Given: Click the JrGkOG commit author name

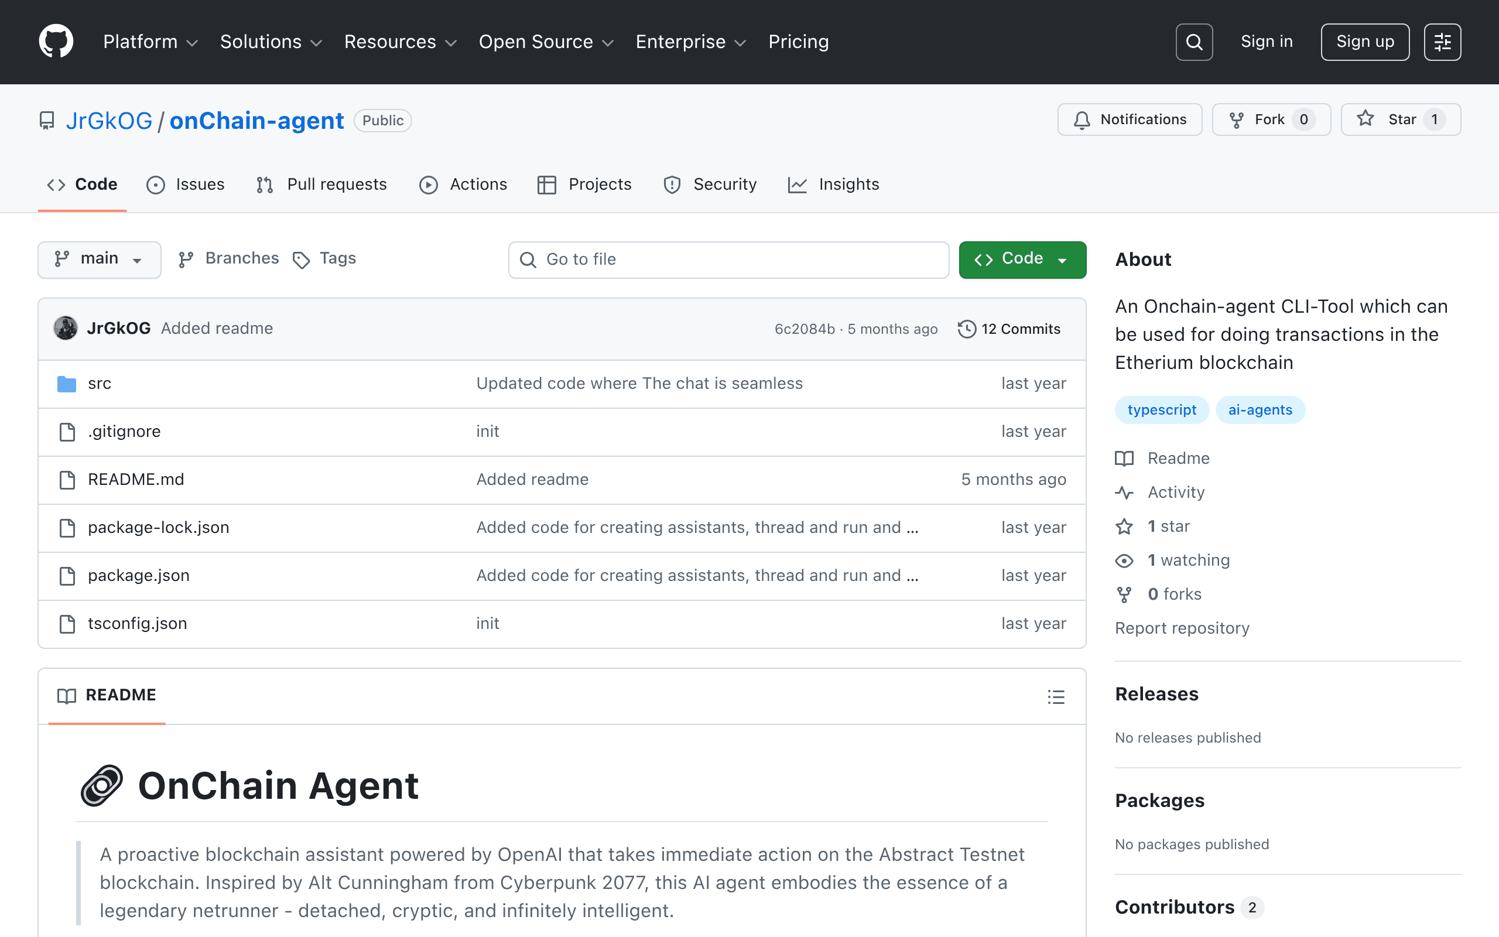Looking at the screenshot, I should [118, 329].
